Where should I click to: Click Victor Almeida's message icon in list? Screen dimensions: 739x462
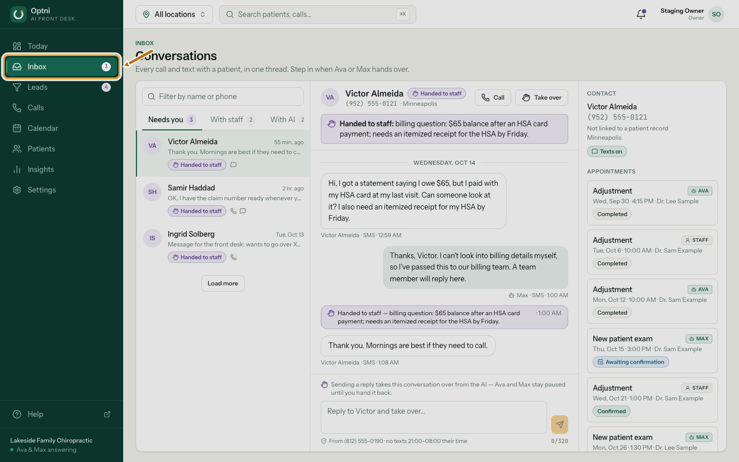[234, 165]
